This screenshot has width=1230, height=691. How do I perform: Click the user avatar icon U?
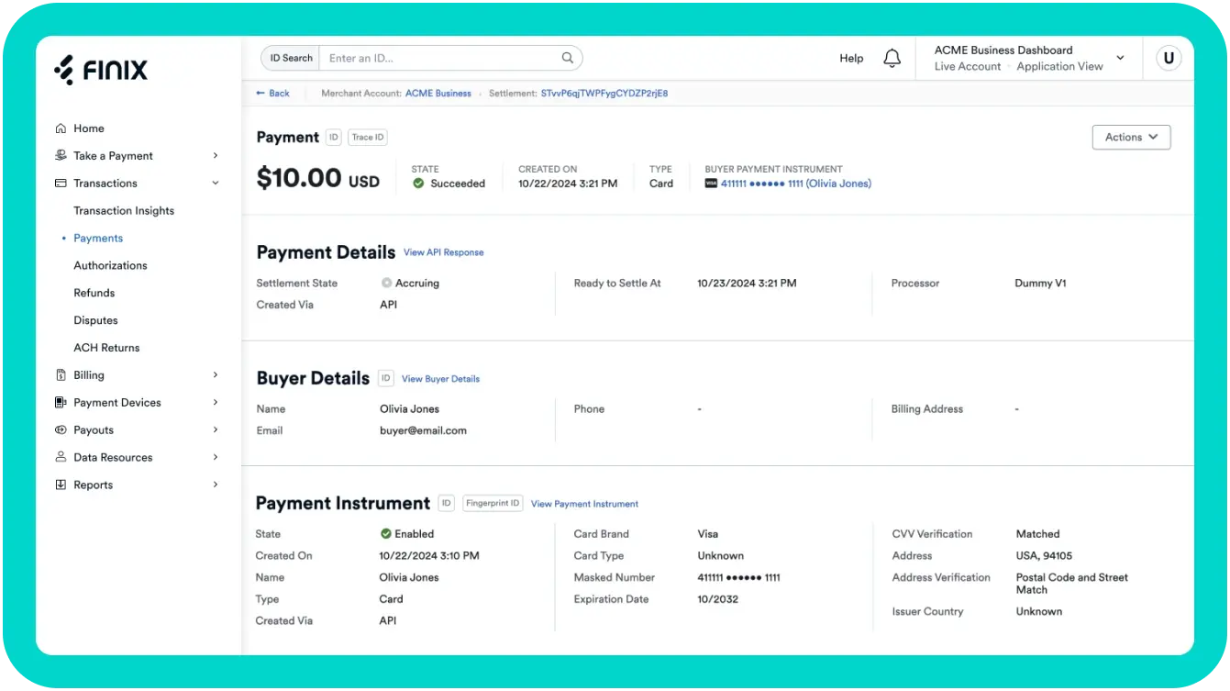[x=1168, y=58]
